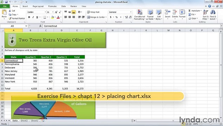This screenshot has height=126, width=223.
Task: Open the Sheet3 worksheet tab
Action: [x=34, y=121]
